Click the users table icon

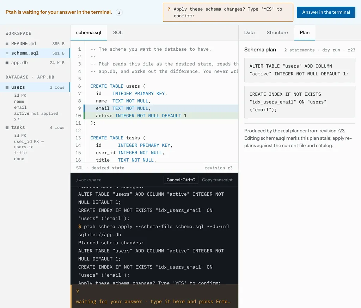(7, 87)
